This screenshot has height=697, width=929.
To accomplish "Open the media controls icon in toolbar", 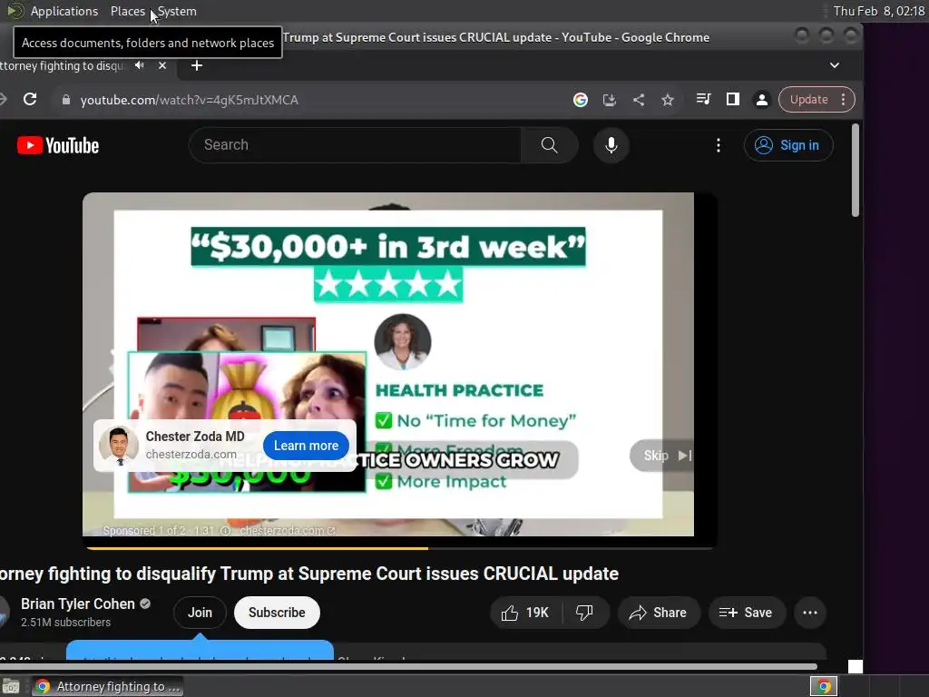I will tap(703, 100).
